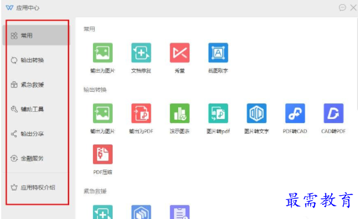Image resolution: width=358 pixels, height=219 pixels.
Task: Open the 秀堂 app icon
Action: (180, 53)
